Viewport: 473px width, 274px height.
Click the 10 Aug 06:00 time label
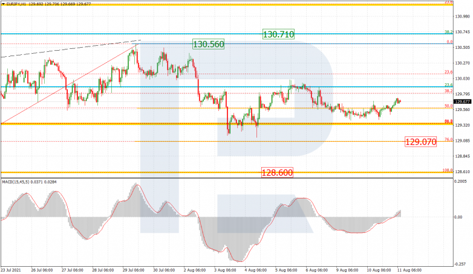point(379,270)
